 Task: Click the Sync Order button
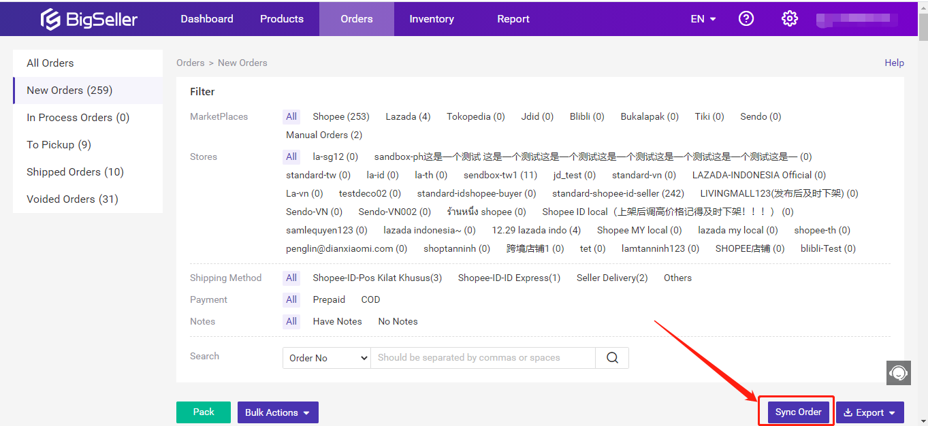799,412
